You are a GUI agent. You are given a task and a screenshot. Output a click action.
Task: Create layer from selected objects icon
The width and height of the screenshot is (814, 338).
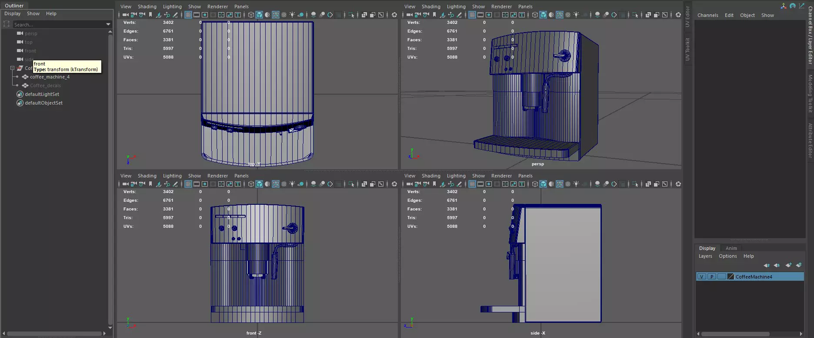799,265
